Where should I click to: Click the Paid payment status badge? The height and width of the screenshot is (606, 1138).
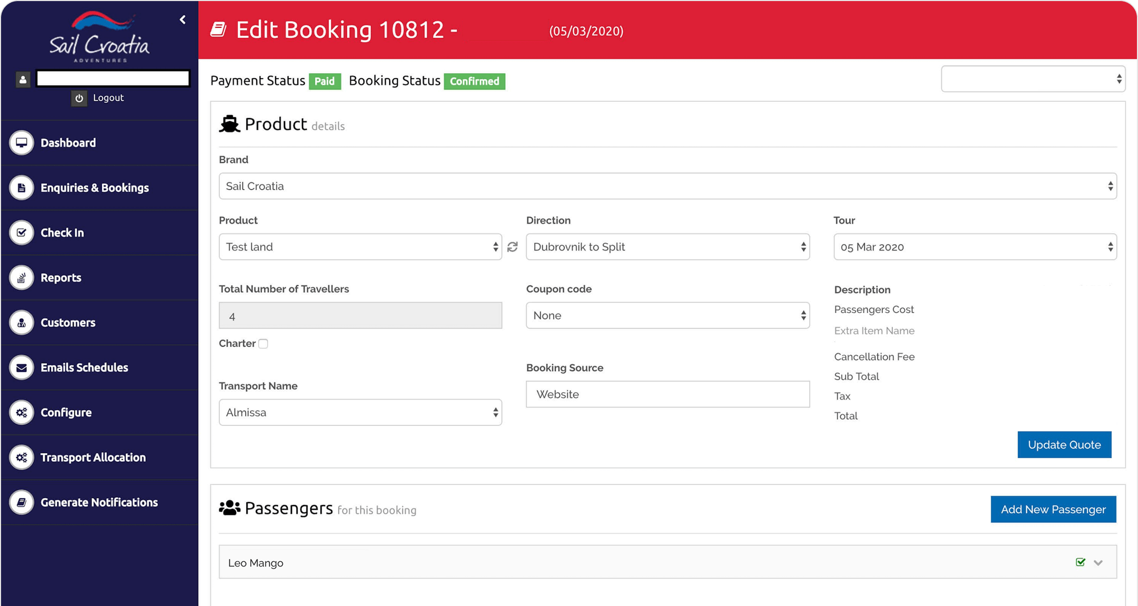click(324, 81)
